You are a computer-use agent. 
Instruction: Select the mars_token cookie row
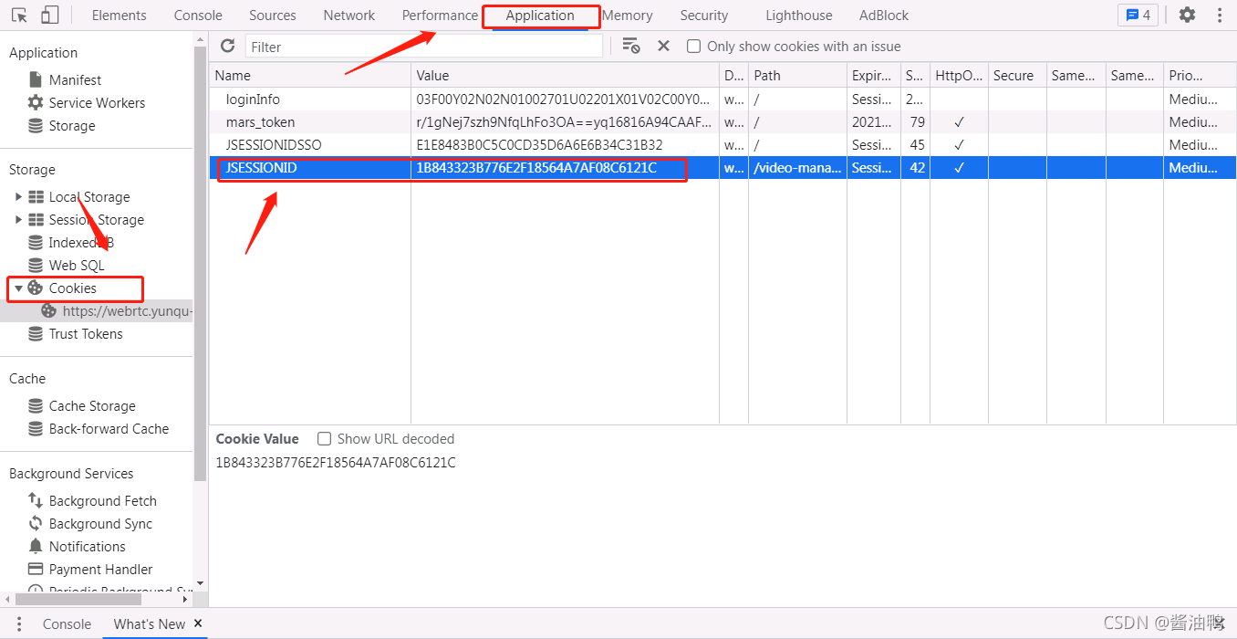[722, 122]
